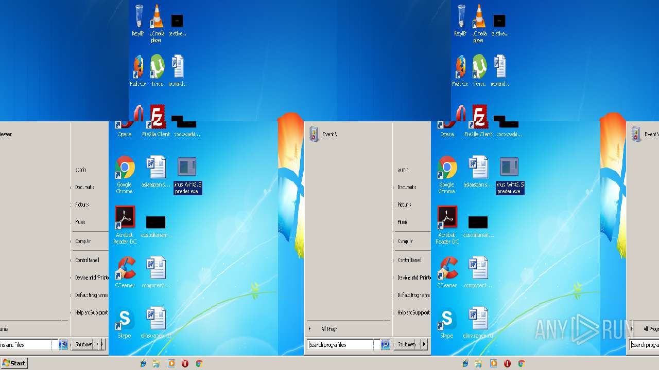Launch Acrobat Reader DC in left desktop copy
The height and width of the screenshot is (370, 659).
tap(125, 225)
